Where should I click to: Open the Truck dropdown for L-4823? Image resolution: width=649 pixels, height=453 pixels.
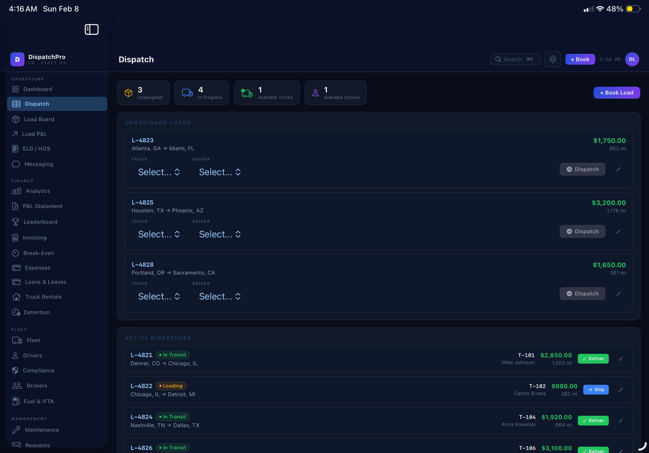159,172
